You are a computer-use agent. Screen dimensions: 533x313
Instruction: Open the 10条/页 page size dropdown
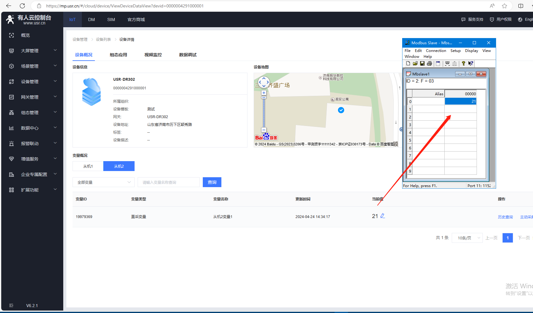(467, 238)
